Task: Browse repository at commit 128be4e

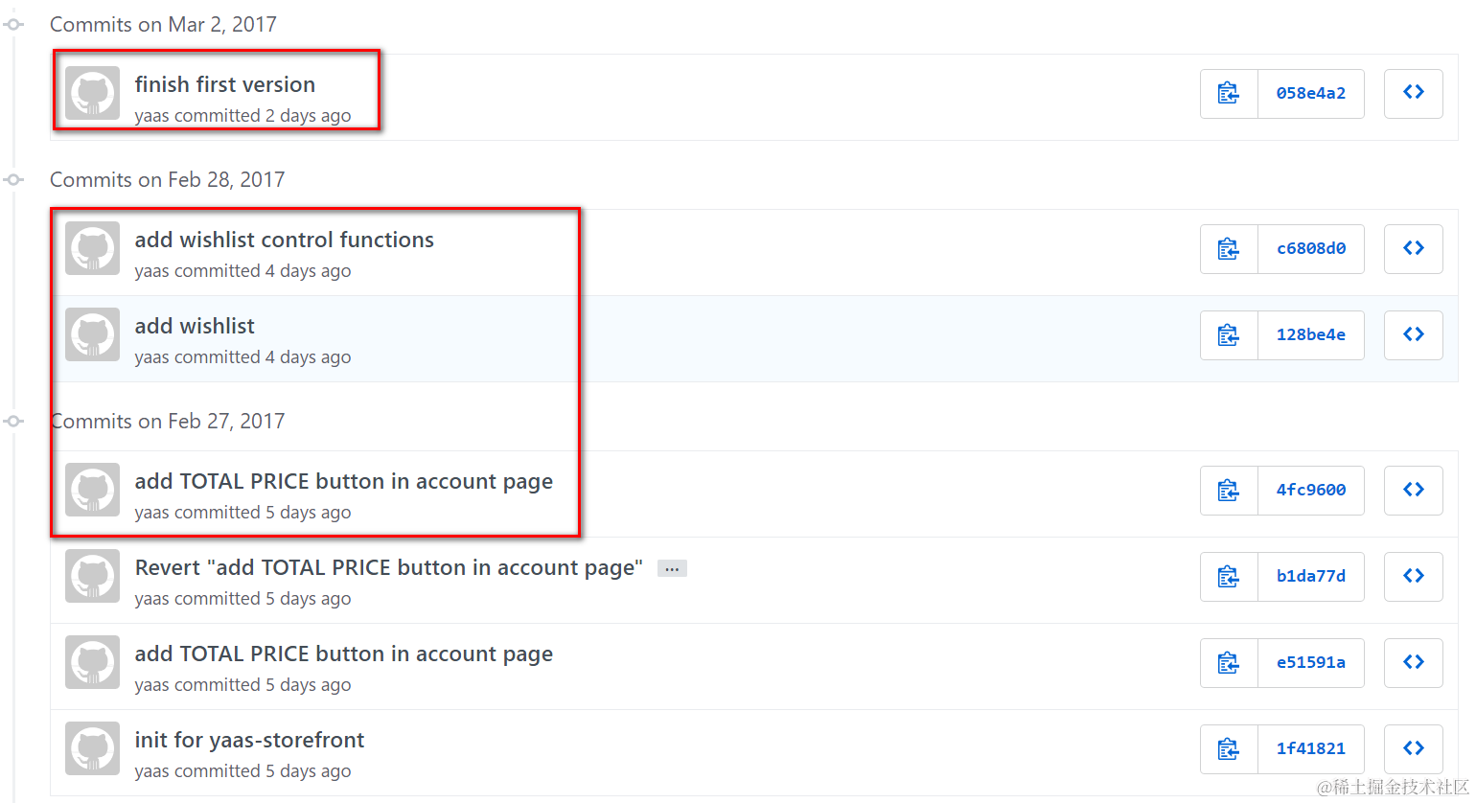Action: pos(1414,334)
